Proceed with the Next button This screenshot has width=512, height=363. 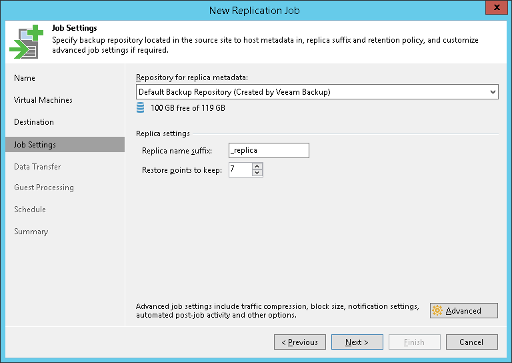coord(357,342)
